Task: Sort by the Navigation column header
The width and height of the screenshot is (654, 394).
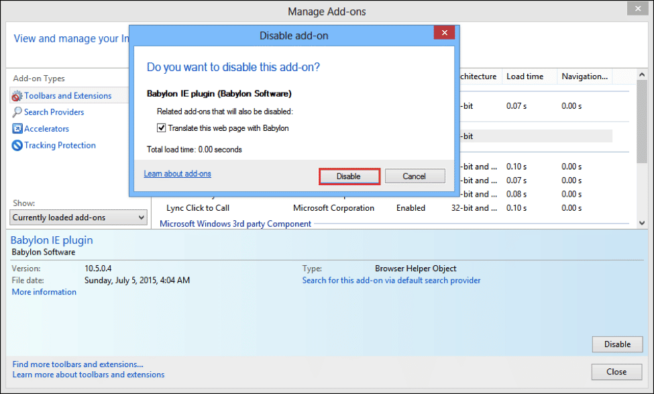Action: pos(584,77)
